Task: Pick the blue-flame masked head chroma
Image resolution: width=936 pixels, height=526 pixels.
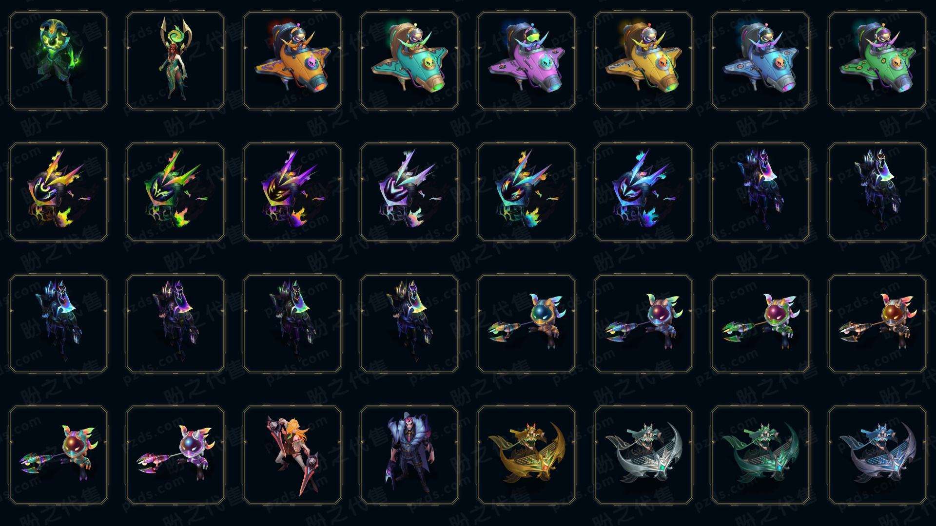Action: coord(643,192)
